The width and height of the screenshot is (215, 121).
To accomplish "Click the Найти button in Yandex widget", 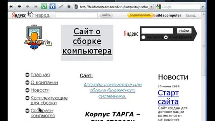I will coord(184,31).
